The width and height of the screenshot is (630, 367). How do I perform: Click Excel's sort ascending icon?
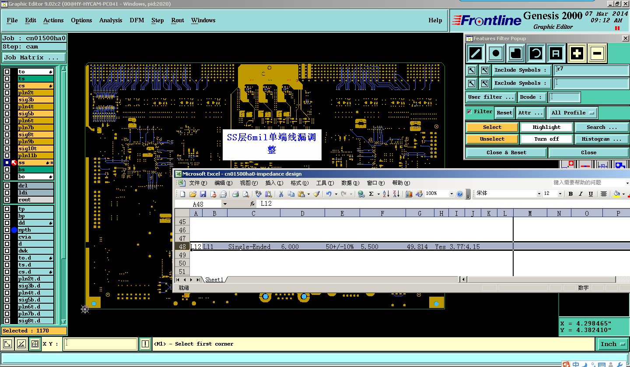[x=386, y=194]
